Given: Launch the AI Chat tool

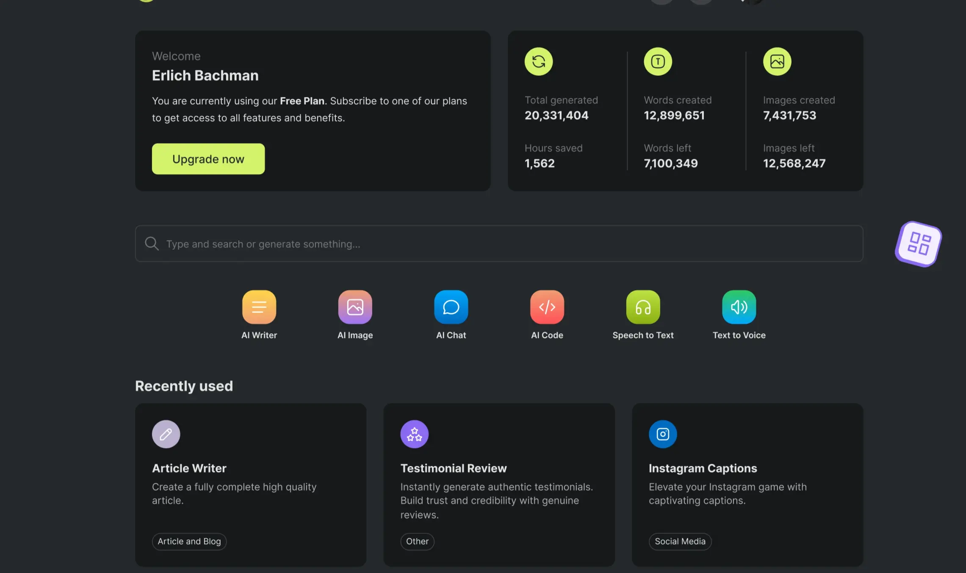Looking at the screenshot, I should coord(451,307).
